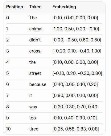The width and height of the screenshot is (111, 136).
Task: Select the token 'too' cell
Action: (x=32, y=118)
